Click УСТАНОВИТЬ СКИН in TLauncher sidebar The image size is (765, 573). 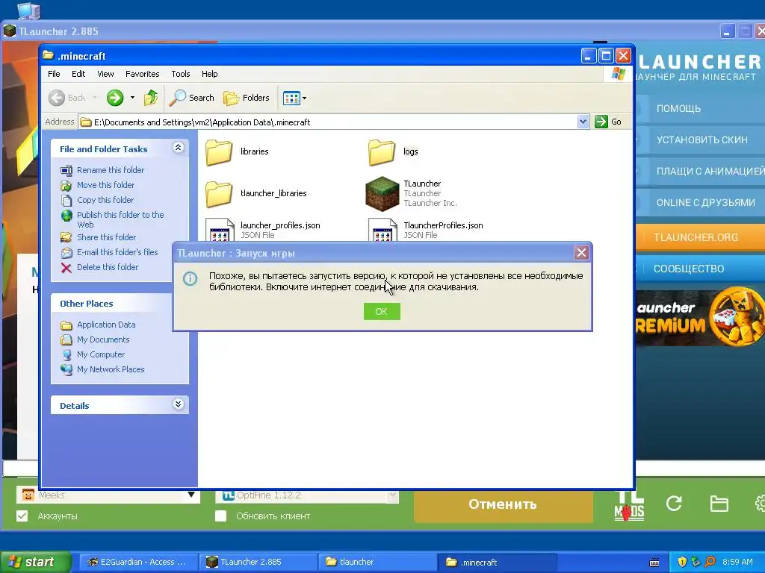tap(701, 140)
